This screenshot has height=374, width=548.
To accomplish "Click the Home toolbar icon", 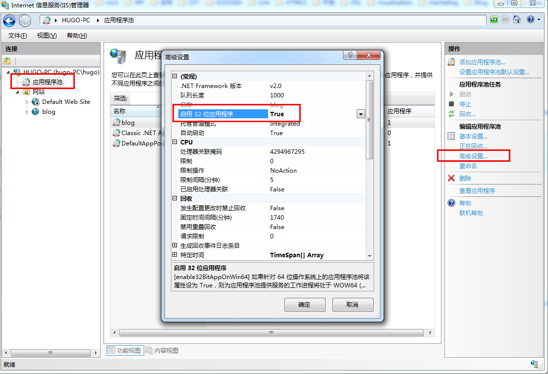I will (517, 19).
